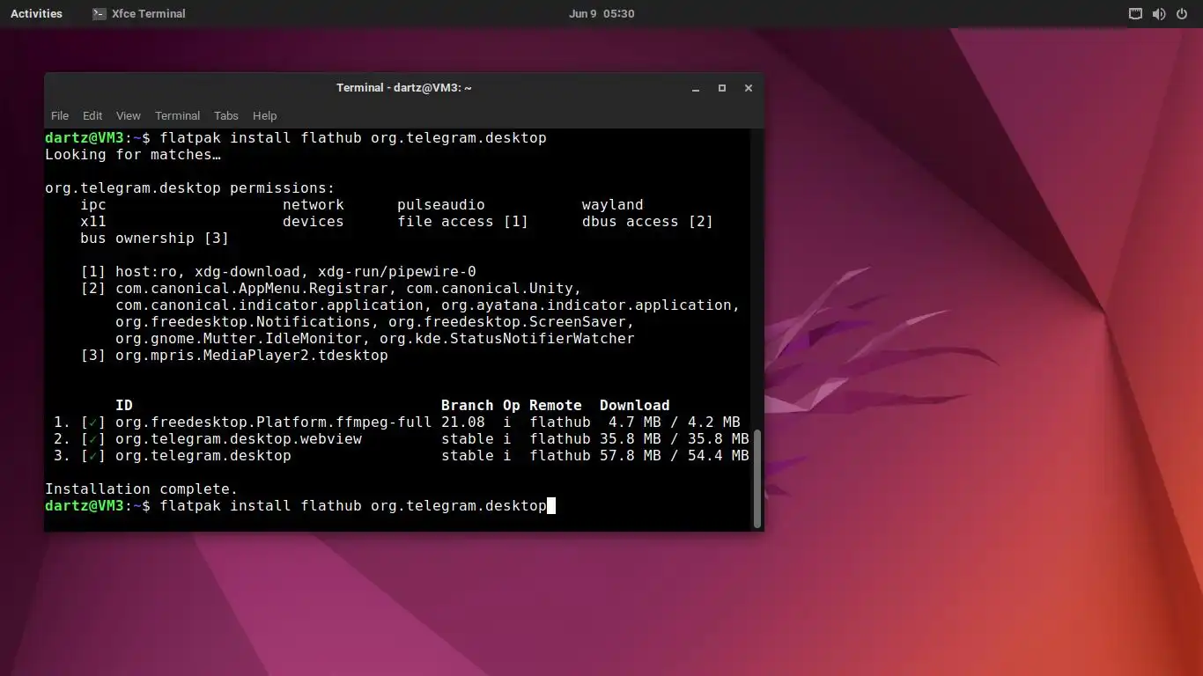The image size is (1203, 676).
Task: Click the 'pulseaudio' permission text
Action: coord(441,205)
